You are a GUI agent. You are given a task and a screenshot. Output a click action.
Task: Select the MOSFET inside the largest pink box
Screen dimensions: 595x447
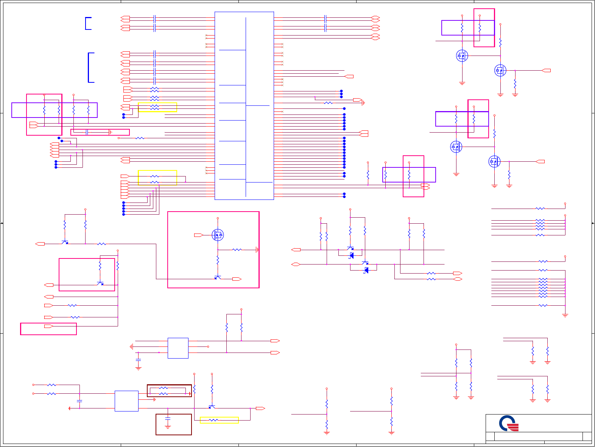tap(218, 235)
